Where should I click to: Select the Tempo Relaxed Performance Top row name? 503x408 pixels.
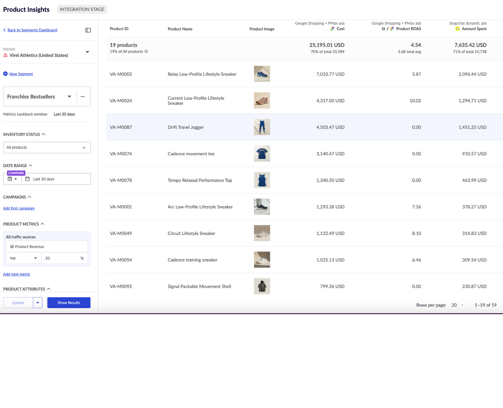click(200, 180)
